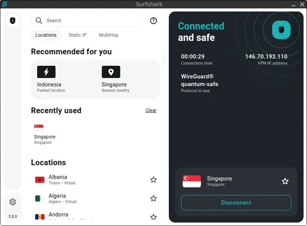The image size is (307, 226).
Task: Favorite Andorra with its star
Action: tap(153, 216)
